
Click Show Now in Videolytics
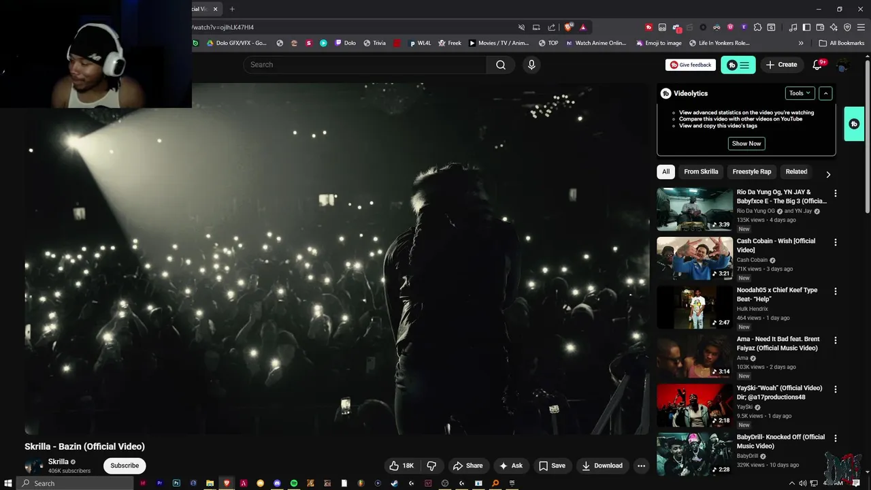click(x=746, y=144)
